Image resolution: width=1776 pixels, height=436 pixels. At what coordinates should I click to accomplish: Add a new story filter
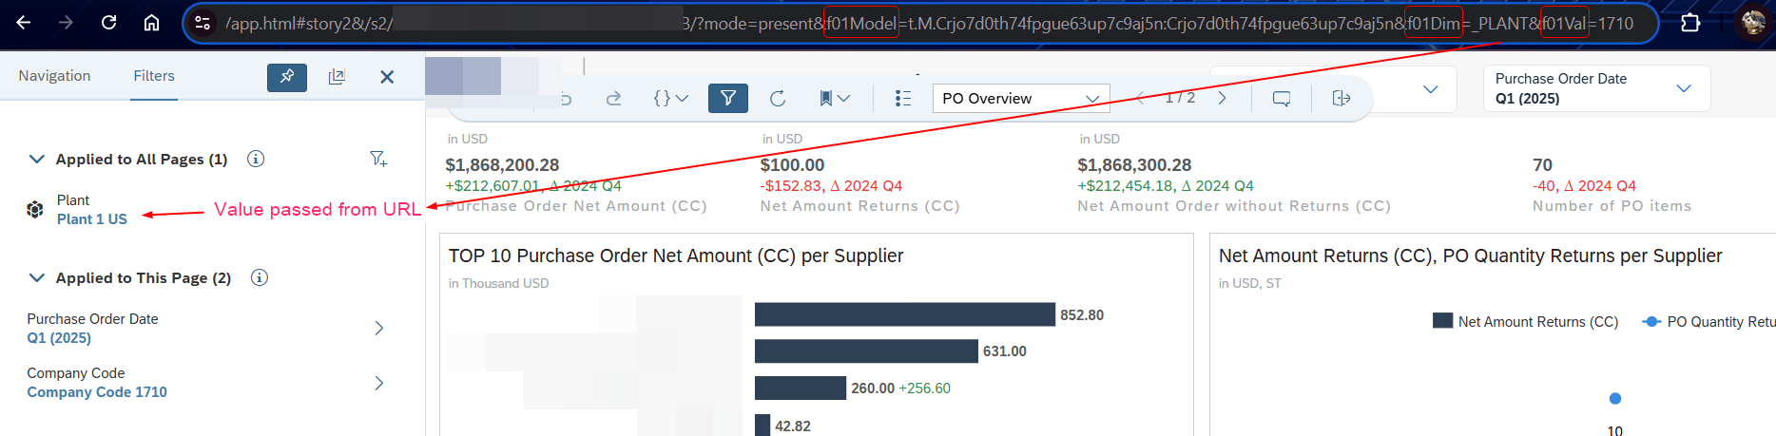(x=378, y=159)
